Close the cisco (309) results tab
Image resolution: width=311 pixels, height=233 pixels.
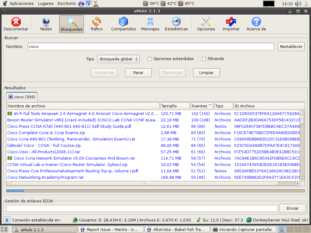(11, 97)
